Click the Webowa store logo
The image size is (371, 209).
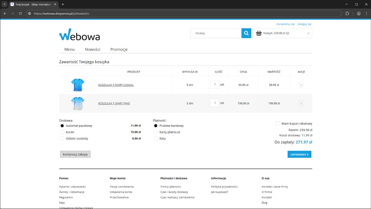coord(80,35)
